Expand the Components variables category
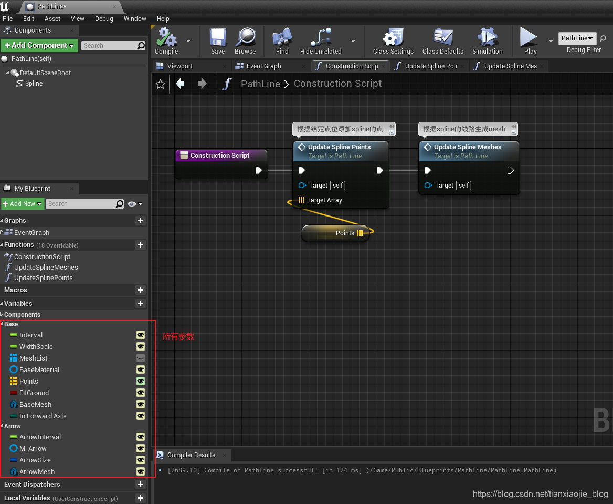 point(2,314)
